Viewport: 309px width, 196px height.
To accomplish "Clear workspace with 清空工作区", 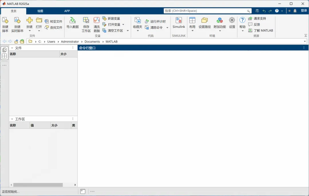I will click(x=113, y=31).
